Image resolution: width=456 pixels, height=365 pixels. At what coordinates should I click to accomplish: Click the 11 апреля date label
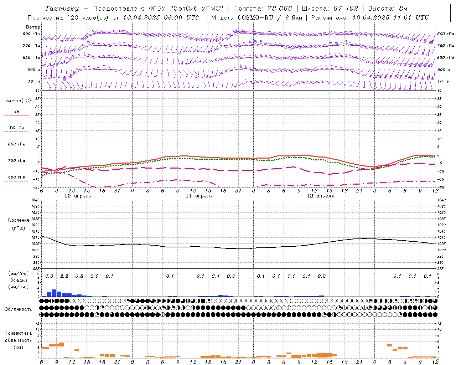click(199, 196)
